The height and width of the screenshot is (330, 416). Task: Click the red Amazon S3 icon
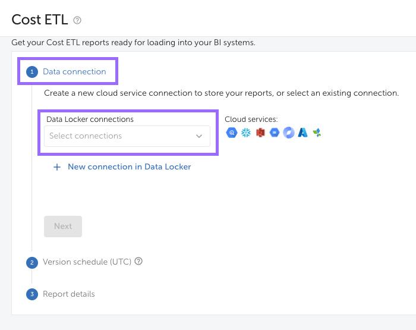[x=260, y=133]
